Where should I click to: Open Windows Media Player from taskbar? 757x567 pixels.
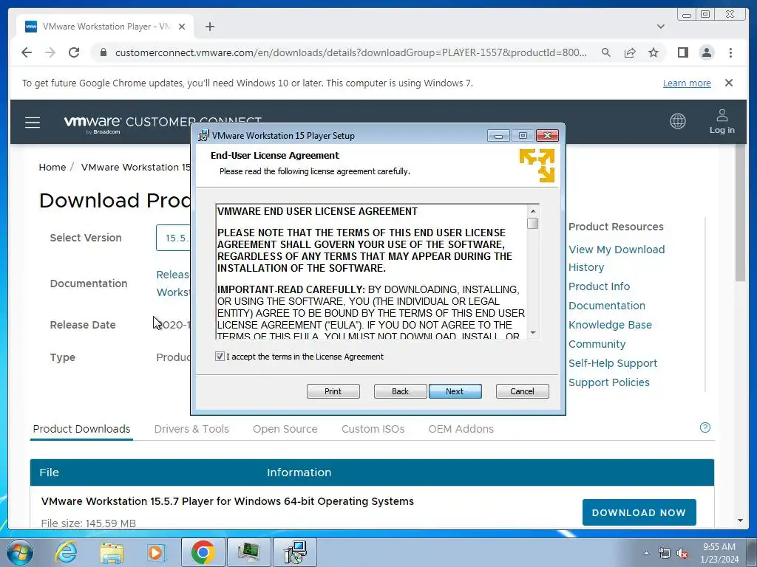coord(157,552)
